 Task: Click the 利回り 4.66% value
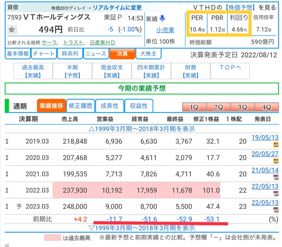tap(239, 29)
